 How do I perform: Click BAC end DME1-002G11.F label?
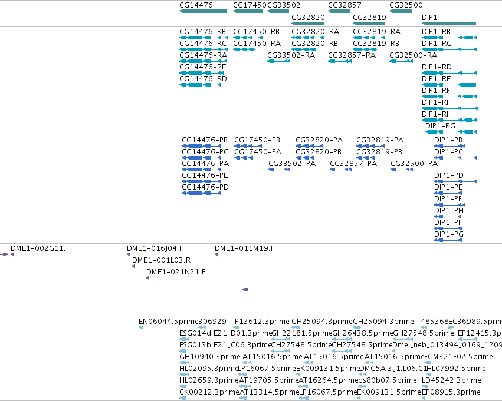[x=40, y=248]
